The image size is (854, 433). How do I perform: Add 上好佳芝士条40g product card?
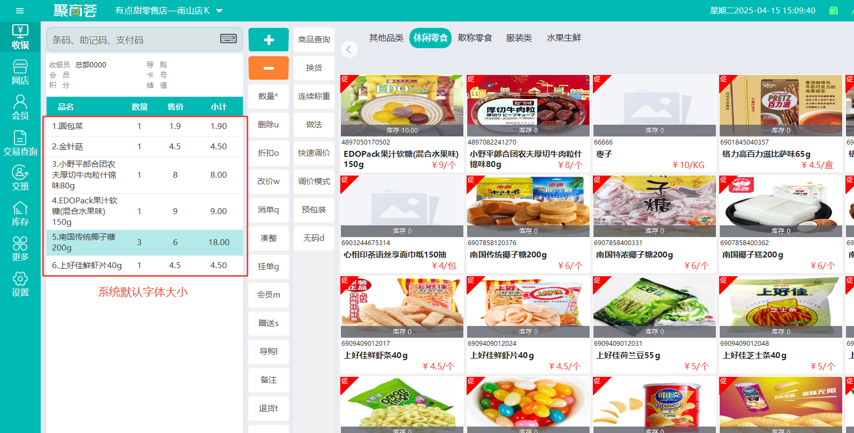point(781,324)
